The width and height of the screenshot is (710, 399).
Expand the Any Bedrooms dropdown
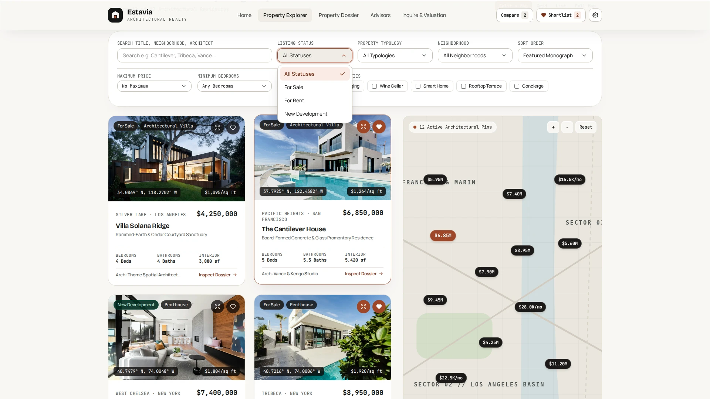234,86
